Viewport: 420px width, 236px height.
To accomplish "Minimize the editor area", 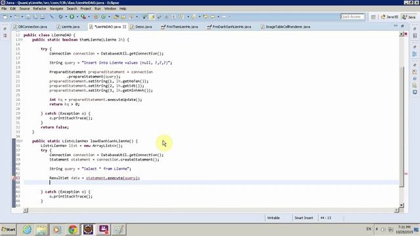I will pos(396,26).
